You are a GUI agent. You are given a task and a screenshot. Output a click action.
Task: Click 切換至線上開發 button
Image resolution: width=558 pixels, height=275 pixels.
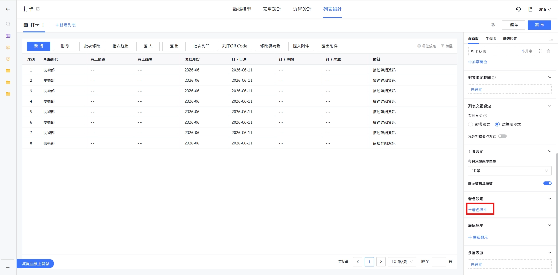35,264
